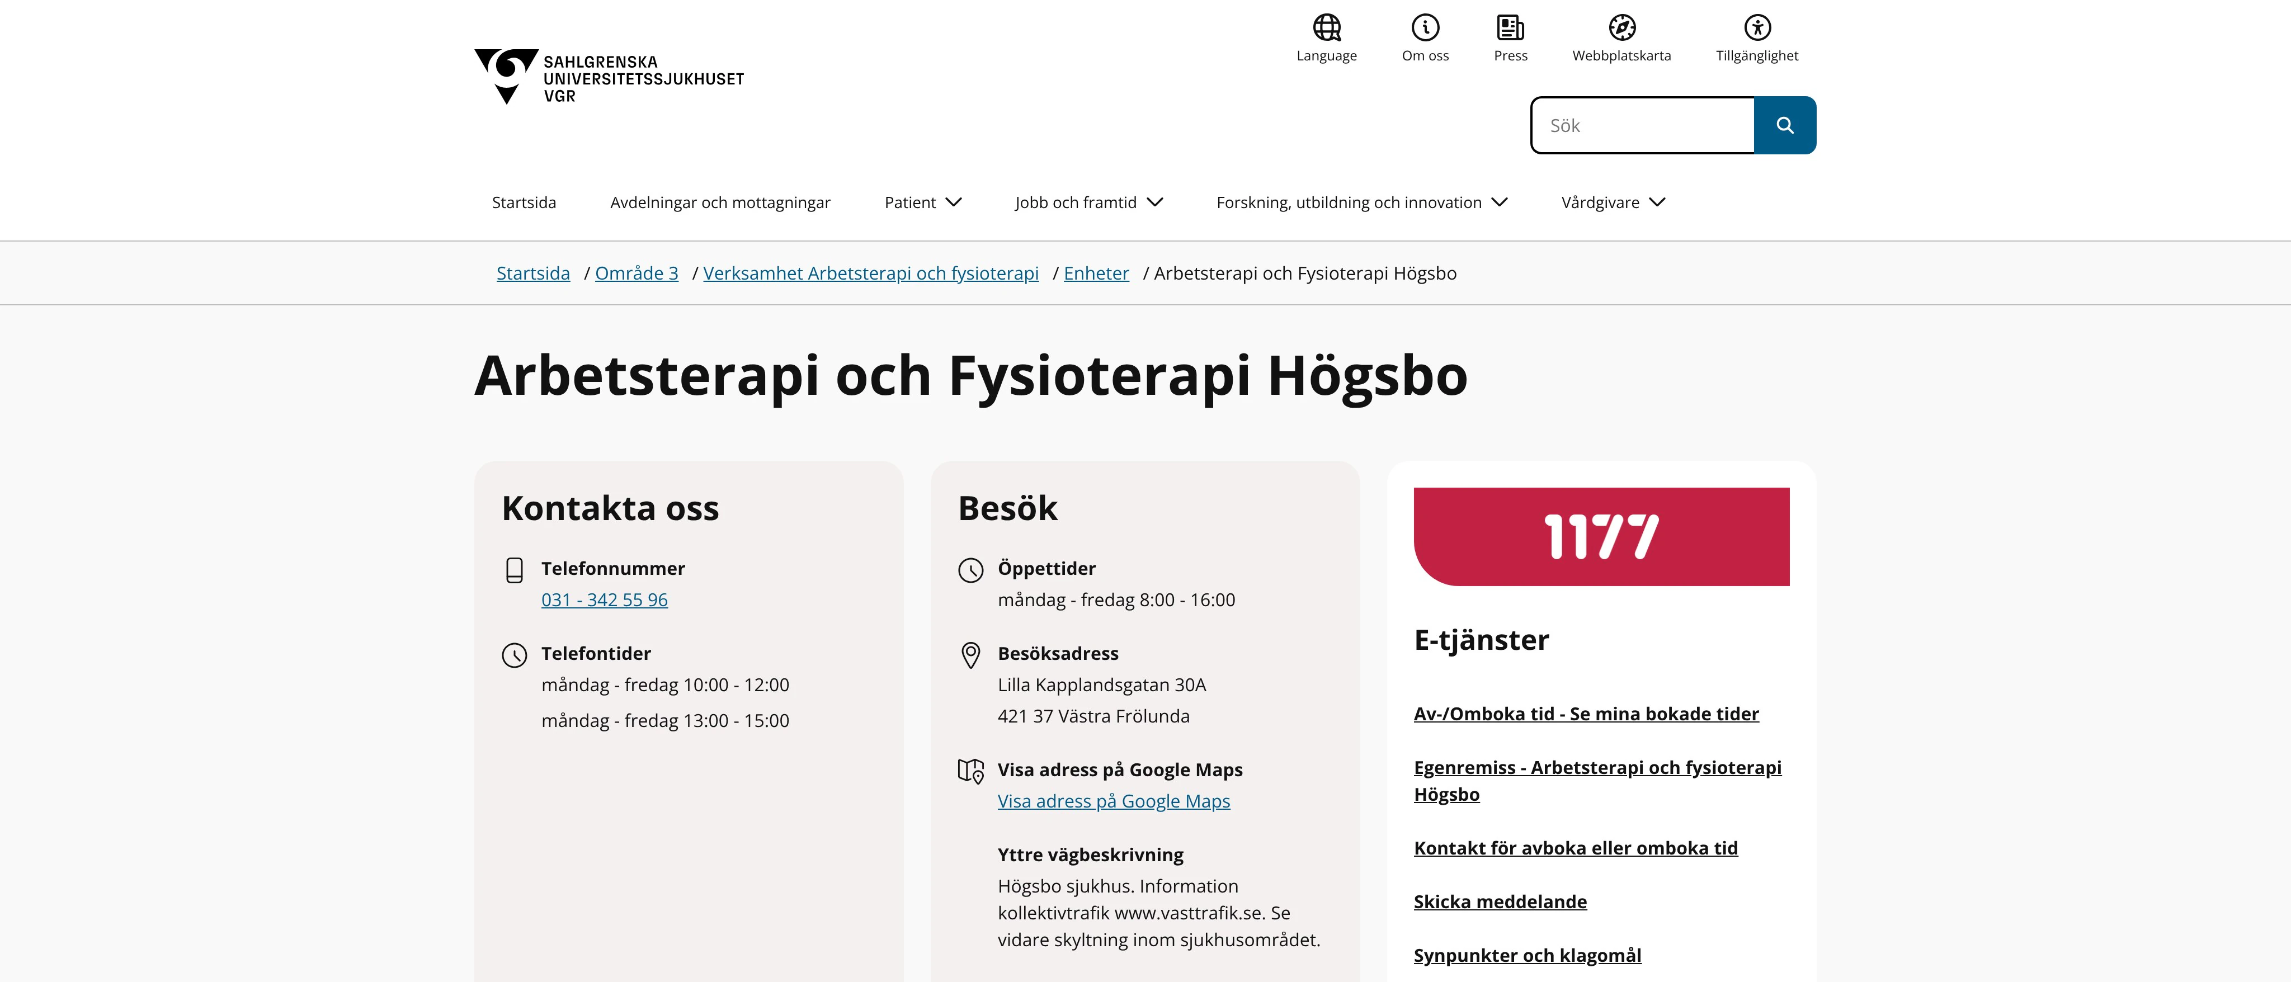Click the text 421 37 Västra Frölunda
This screenshot has height=982, width=2291.
pos(1093,717)
